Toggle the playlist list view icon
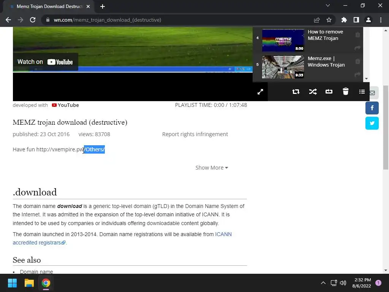Viewport: 389px width, 292px height. pyautogui.click(x=362, y=92)
